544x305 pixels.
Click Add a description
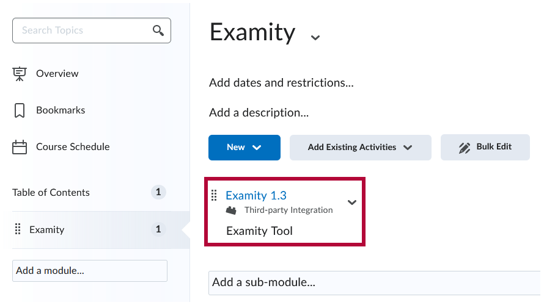259,113
